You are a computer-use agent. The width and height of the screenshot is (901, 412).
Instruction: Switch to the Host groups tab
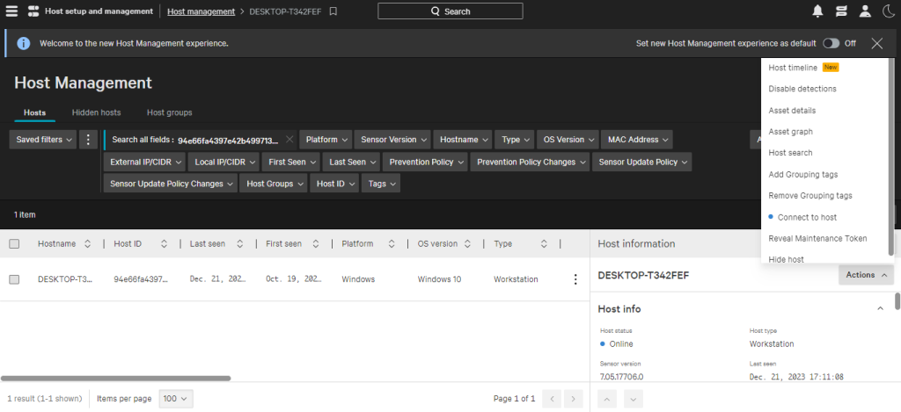pyautogui.click(x=170, y=112)
